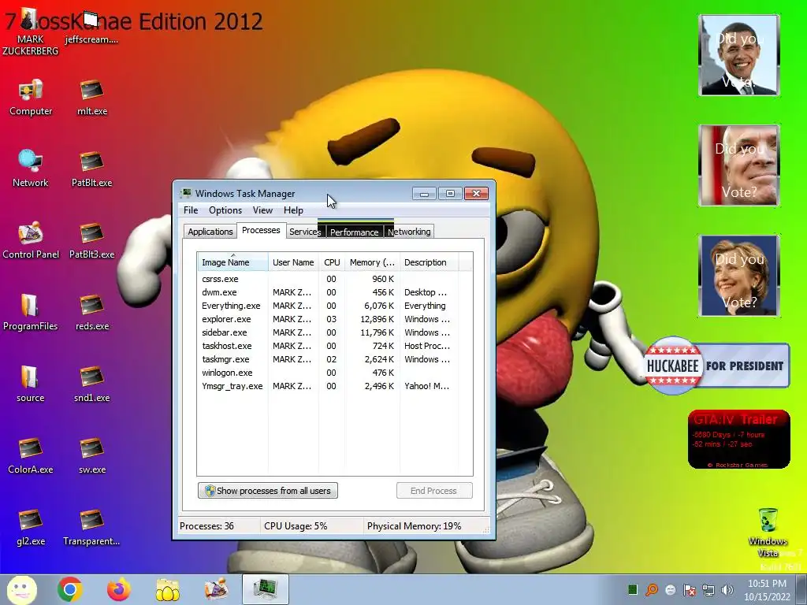
Task: Sort processes by Memory column
Action: (x=372, y=262)
